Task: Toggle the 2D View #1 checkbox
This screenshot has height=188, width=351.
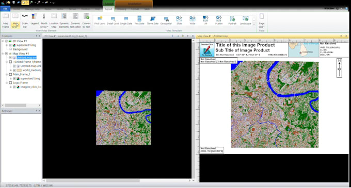Action: (6, 41)
